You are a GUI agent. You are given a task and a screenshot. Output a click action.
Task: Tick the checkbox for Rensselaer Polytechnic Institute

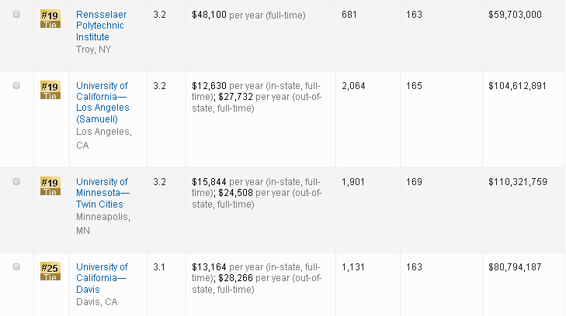[16, 15]
